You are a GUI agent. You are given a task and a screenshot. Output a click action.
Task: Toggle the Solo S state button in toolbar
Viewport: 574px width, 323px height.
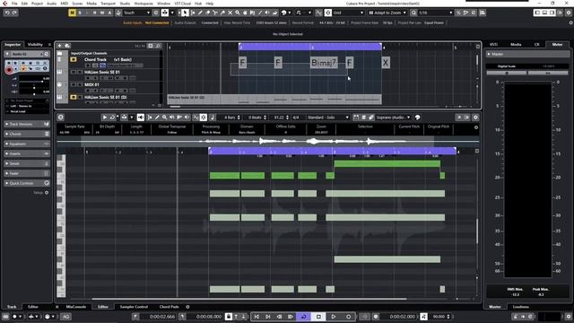[80, 13]
